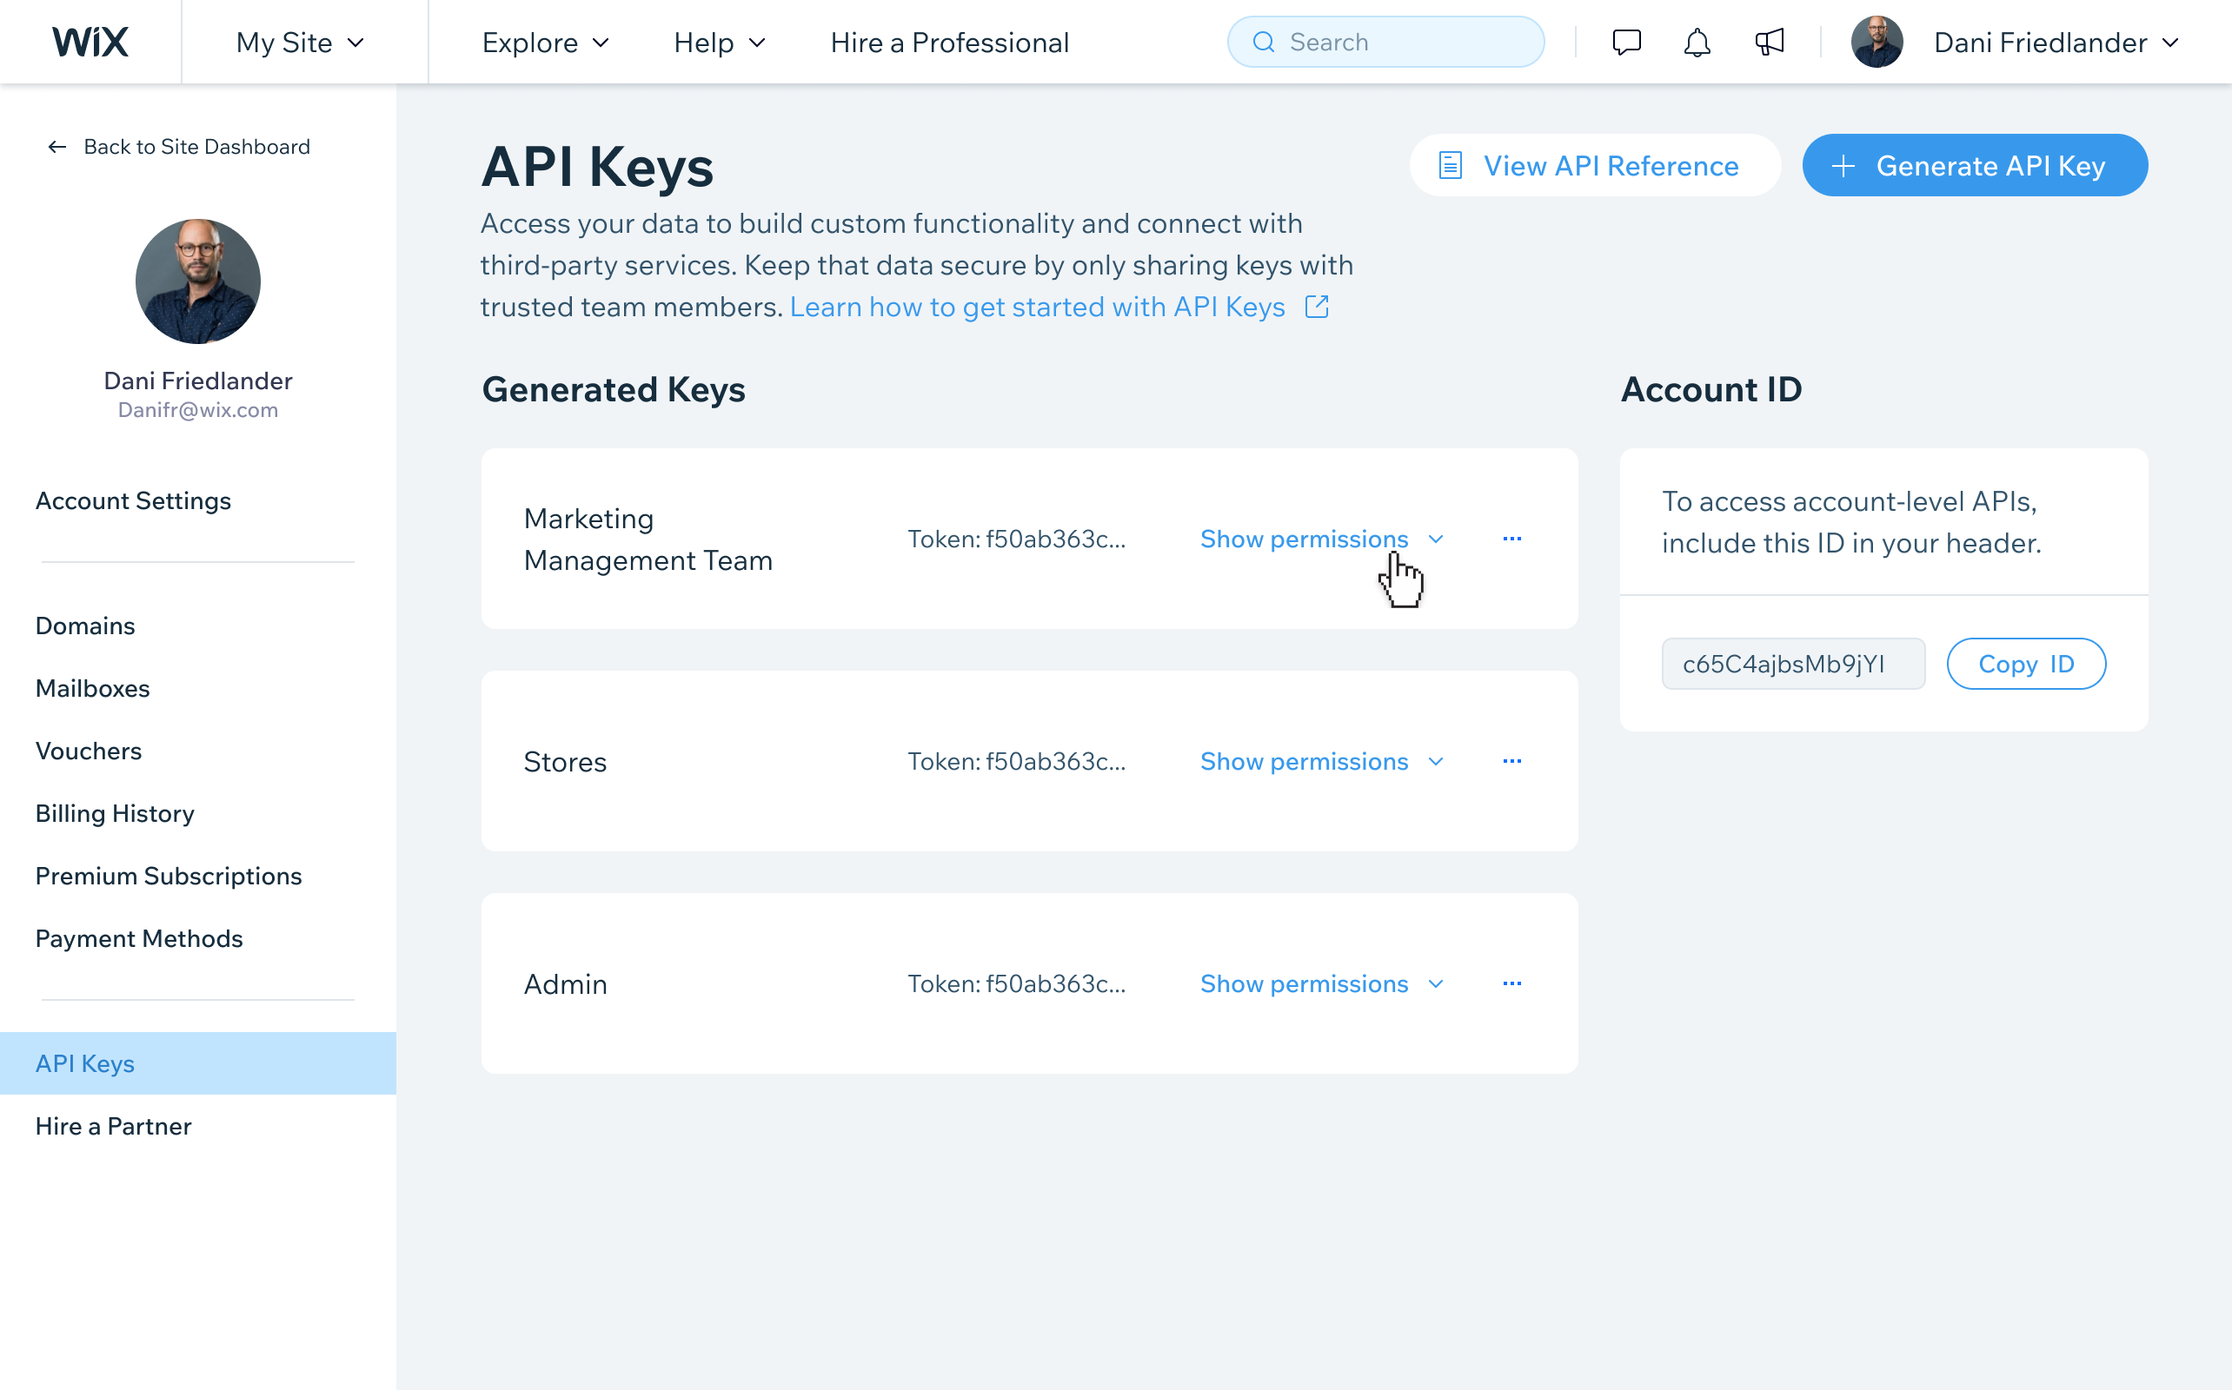Screen dimensions: 2232x1390
Task: Open more options for Admin key
Action: (1512, 983)
